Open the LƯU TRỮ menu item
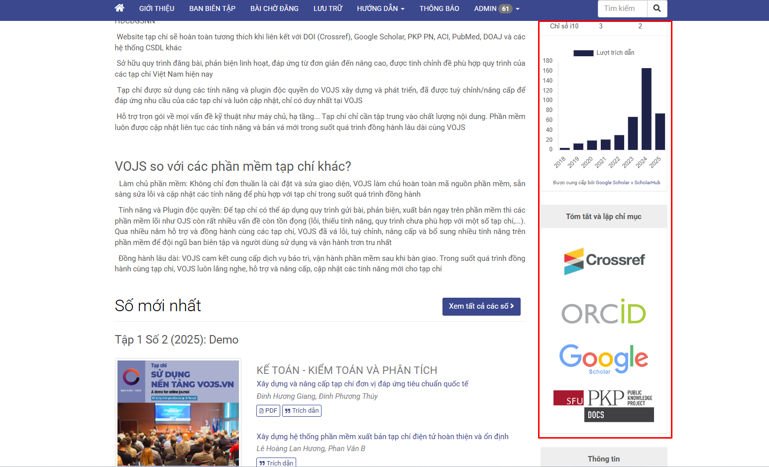Image resolution: width=769 pixels, height=467 pixels. coord(328,8)
